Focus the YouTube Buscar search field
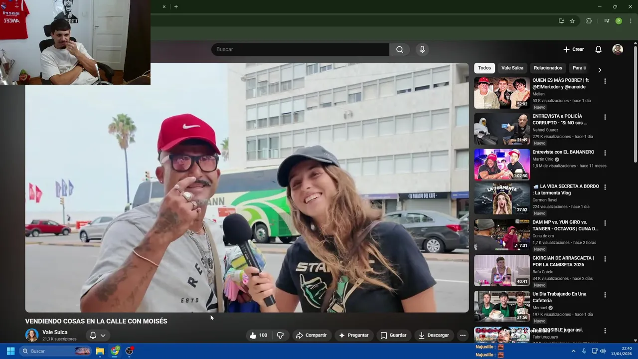 click(x=301, y=49)
